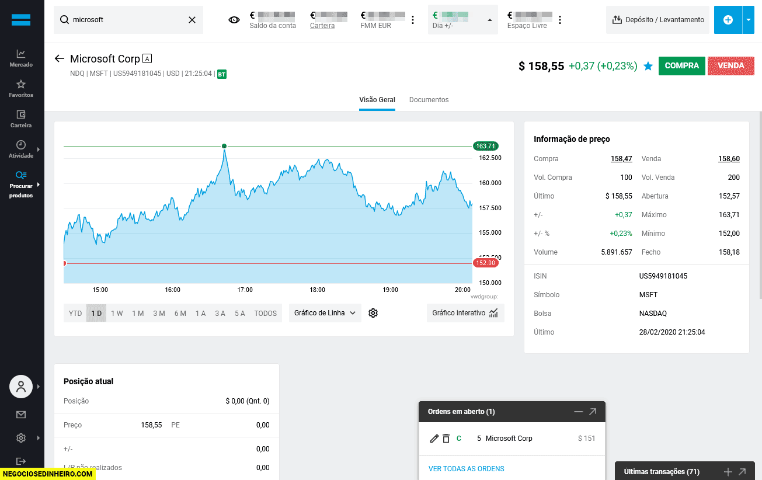Screen dimensions: 762x480
Task: Click the Venda price 158,60
Action: [x=729, y=159]
